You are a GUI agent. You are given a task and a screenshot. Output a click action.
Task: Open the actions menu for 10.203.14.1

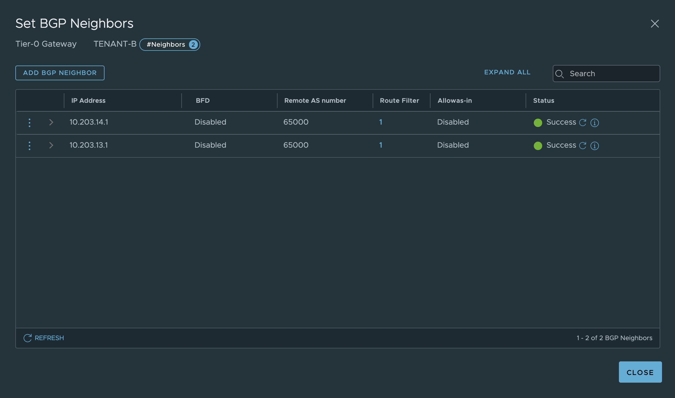coord(30,123)
